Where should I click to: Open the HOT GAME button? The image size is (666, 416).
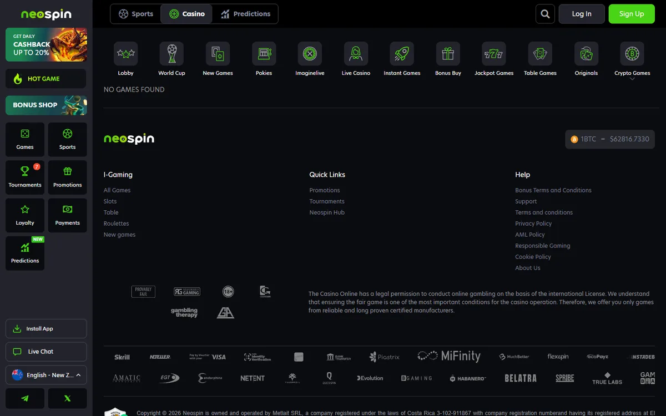pos(46,79)
